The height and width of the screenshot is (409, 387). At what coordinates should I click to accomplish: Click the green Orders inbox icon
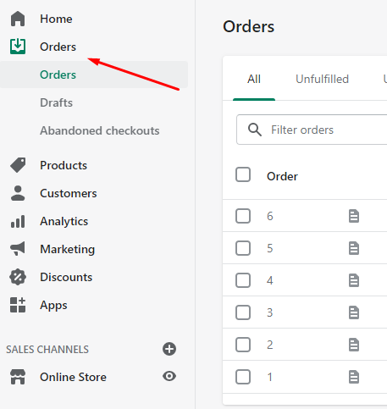(18, 47)
